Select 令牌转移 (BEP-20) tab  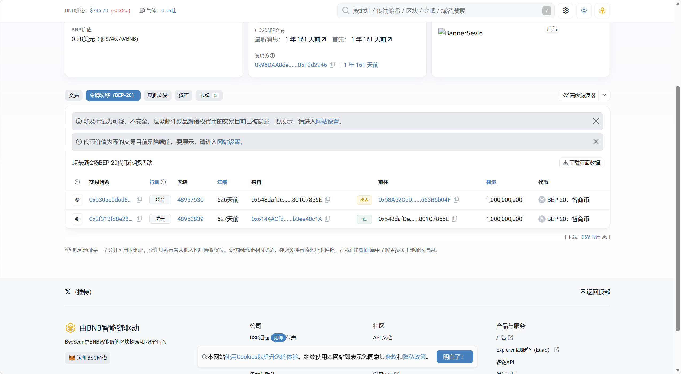tap(113, 95)
